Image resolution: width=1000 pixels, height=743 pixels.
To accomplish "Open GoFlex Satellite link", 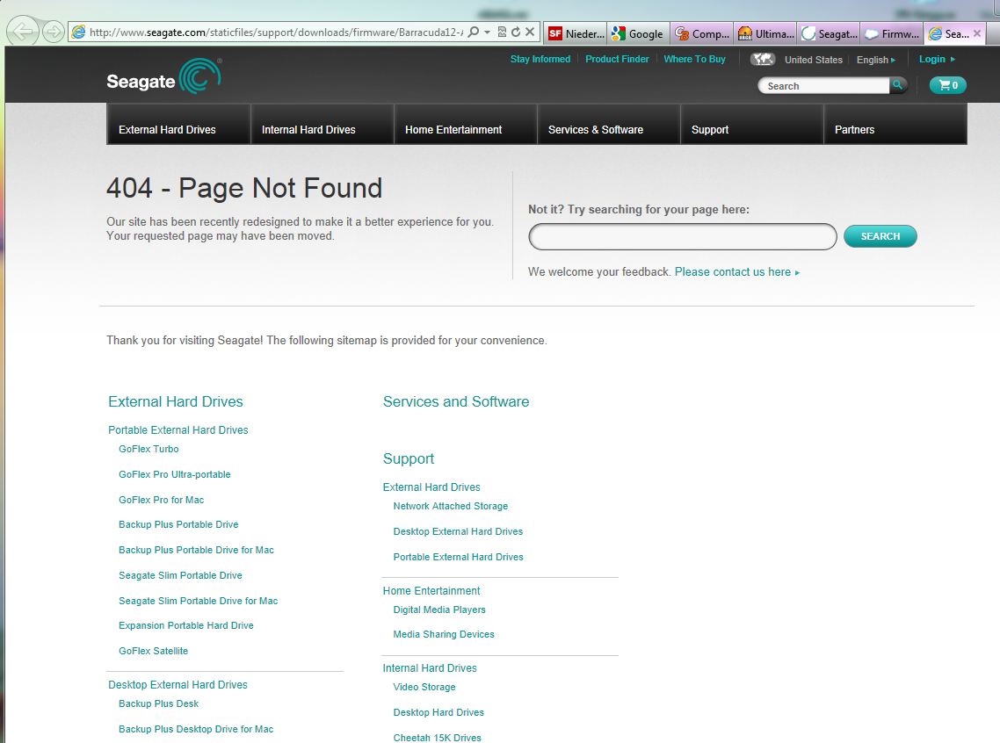I will point(154,651).
